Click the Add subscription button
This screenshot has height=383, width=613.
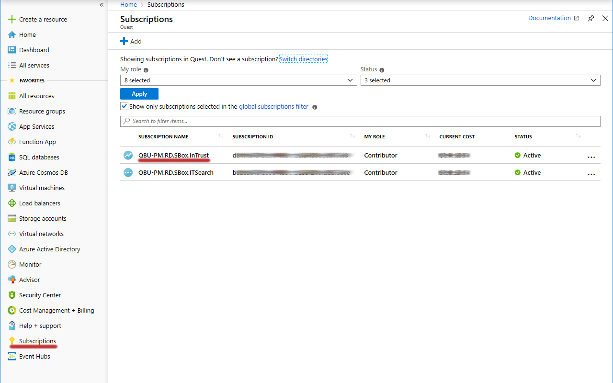[x=131, y=41]
